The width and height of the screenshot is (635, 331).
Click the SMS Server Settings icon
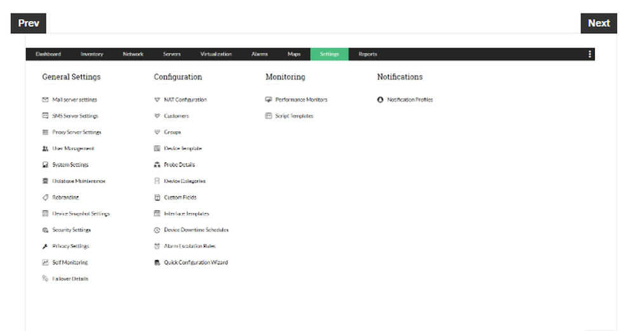point(45,116)
